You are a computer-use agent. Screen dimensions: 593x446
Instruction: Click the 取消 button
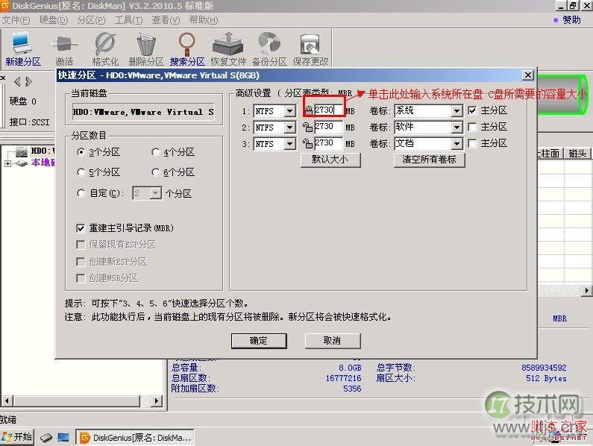point(333,341)
